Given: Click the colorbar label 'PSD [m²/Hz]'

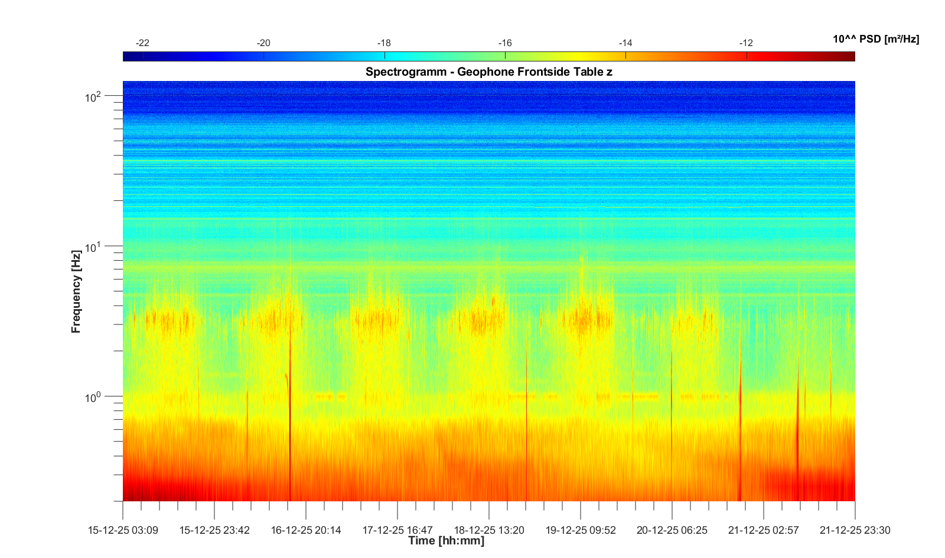Looking at the screenshot, I should [x=875, y=40].
